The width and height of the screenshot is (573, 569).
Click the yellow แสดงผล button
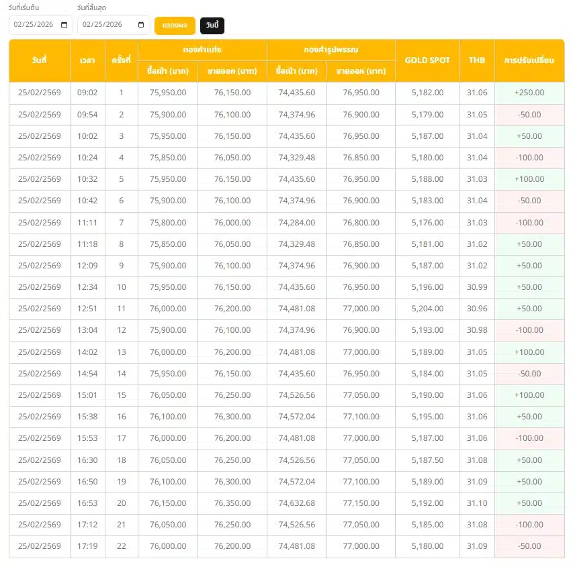175,25
